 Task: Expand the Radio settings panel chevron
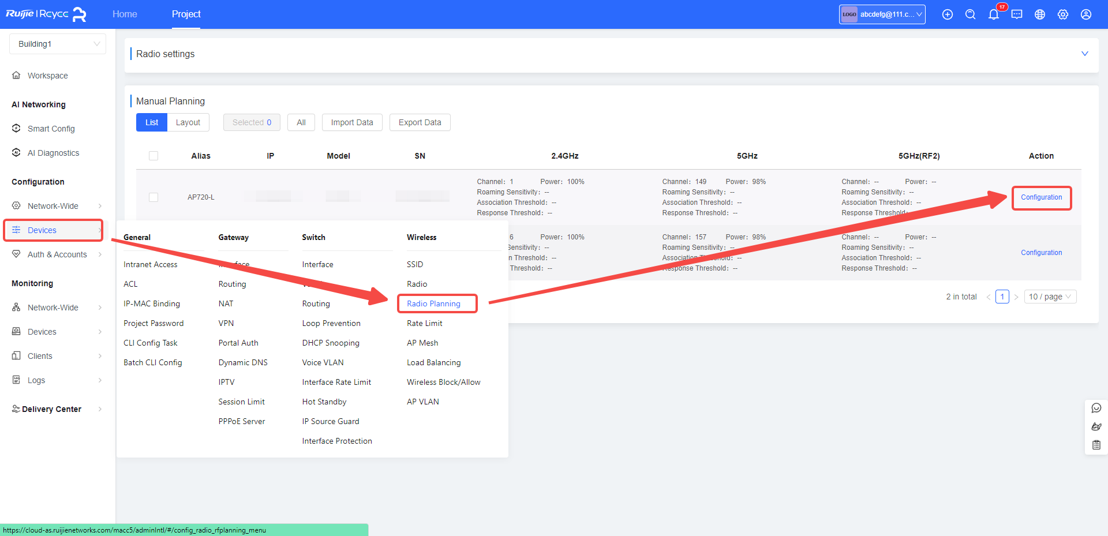[x=1084, y=54]
